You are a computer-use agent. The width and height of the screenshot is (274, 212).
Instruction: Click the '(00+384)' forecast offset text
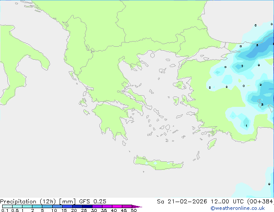[x=261, y=202]
